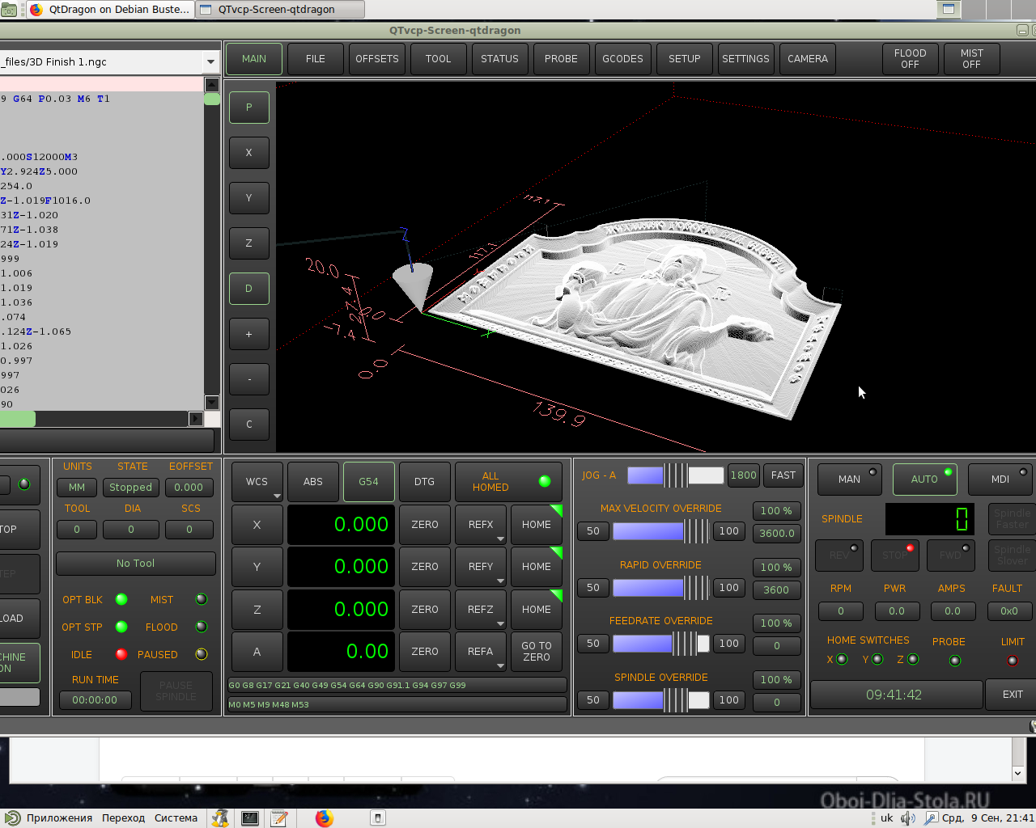The image size is (1036, 828).
Task: Toggle ALL HOMED button
Action: coord(507,482)
